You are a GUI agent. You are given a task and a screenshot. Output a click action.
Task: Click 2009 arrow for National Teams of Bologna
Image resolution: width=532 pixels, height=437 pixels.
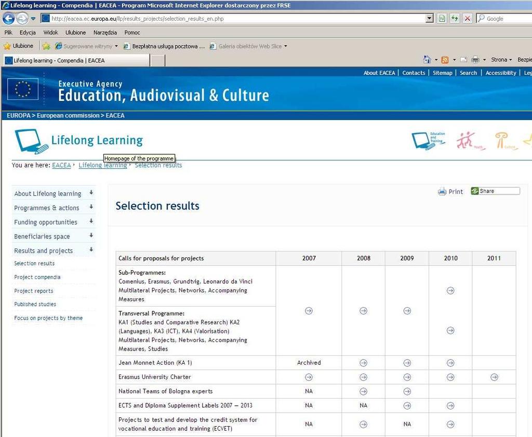(407, 391)
